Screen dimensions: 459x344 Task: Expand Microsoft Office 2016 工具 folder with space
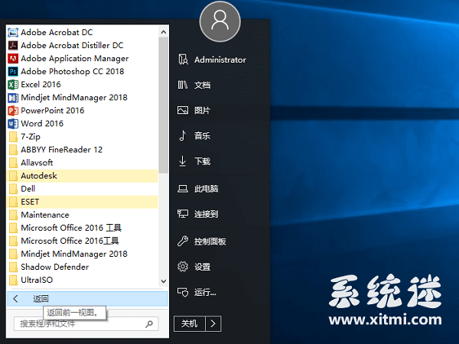point(83,228)
